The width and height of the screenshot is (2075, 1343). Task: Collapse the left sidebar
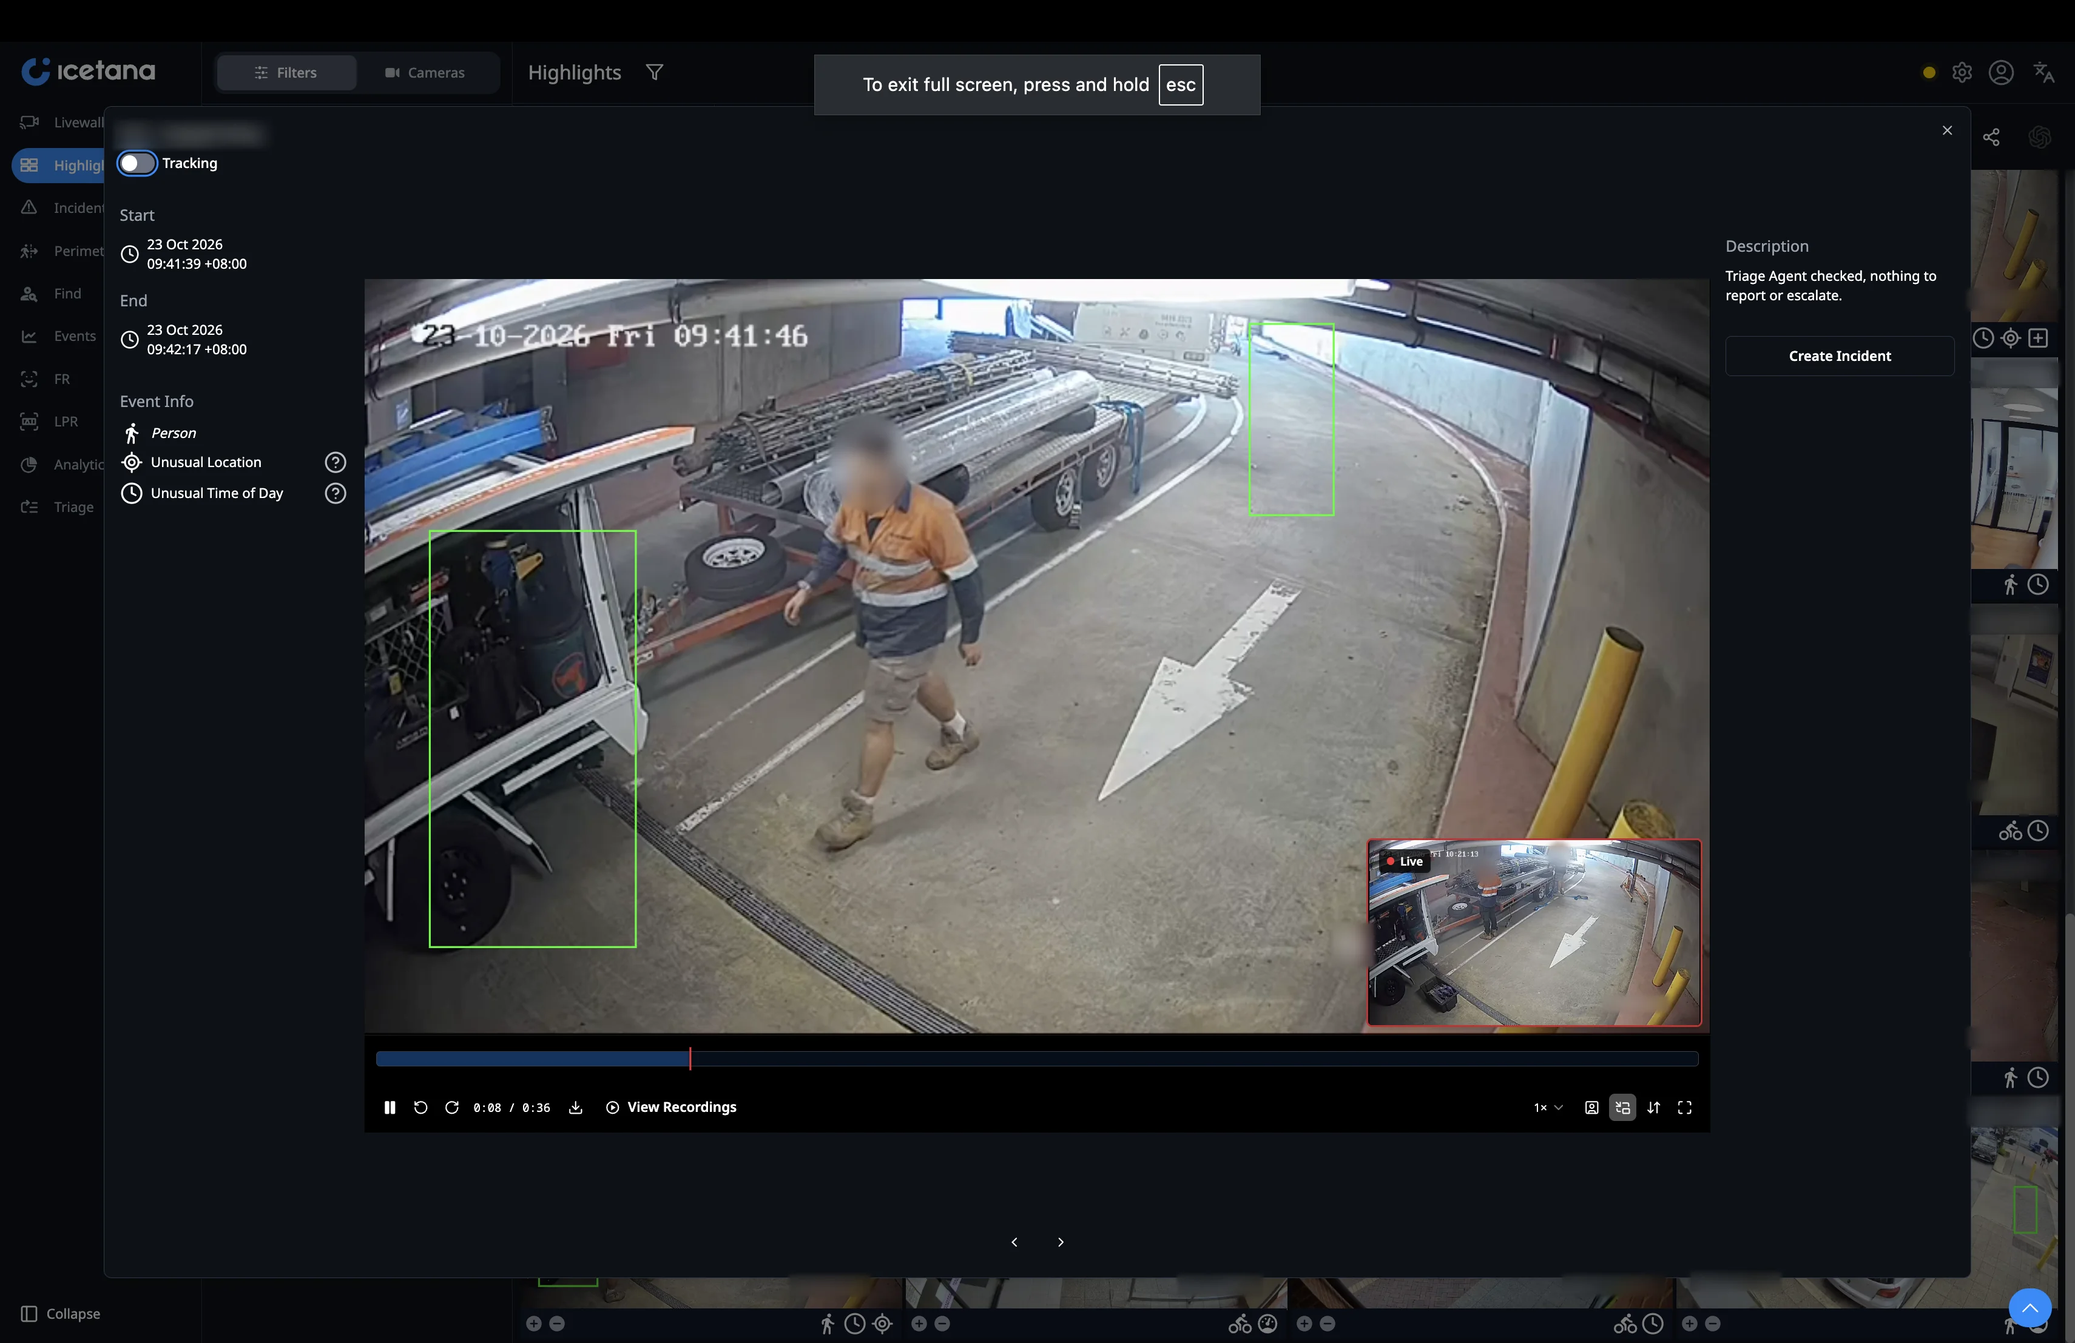coord(61,1313)
